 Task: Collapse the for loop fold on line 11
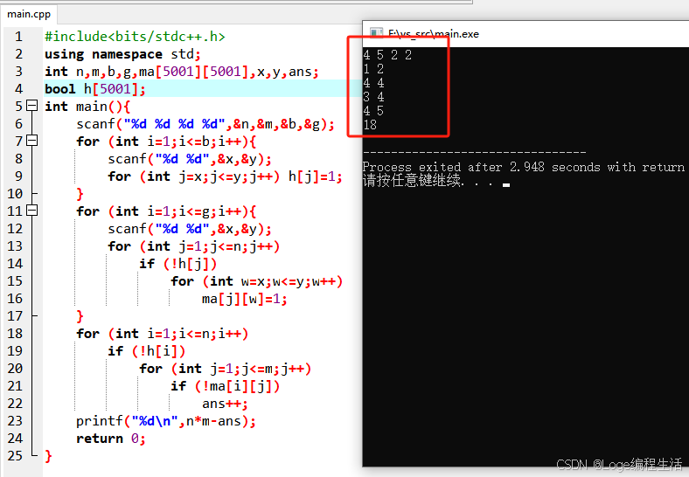click(32, 211)
